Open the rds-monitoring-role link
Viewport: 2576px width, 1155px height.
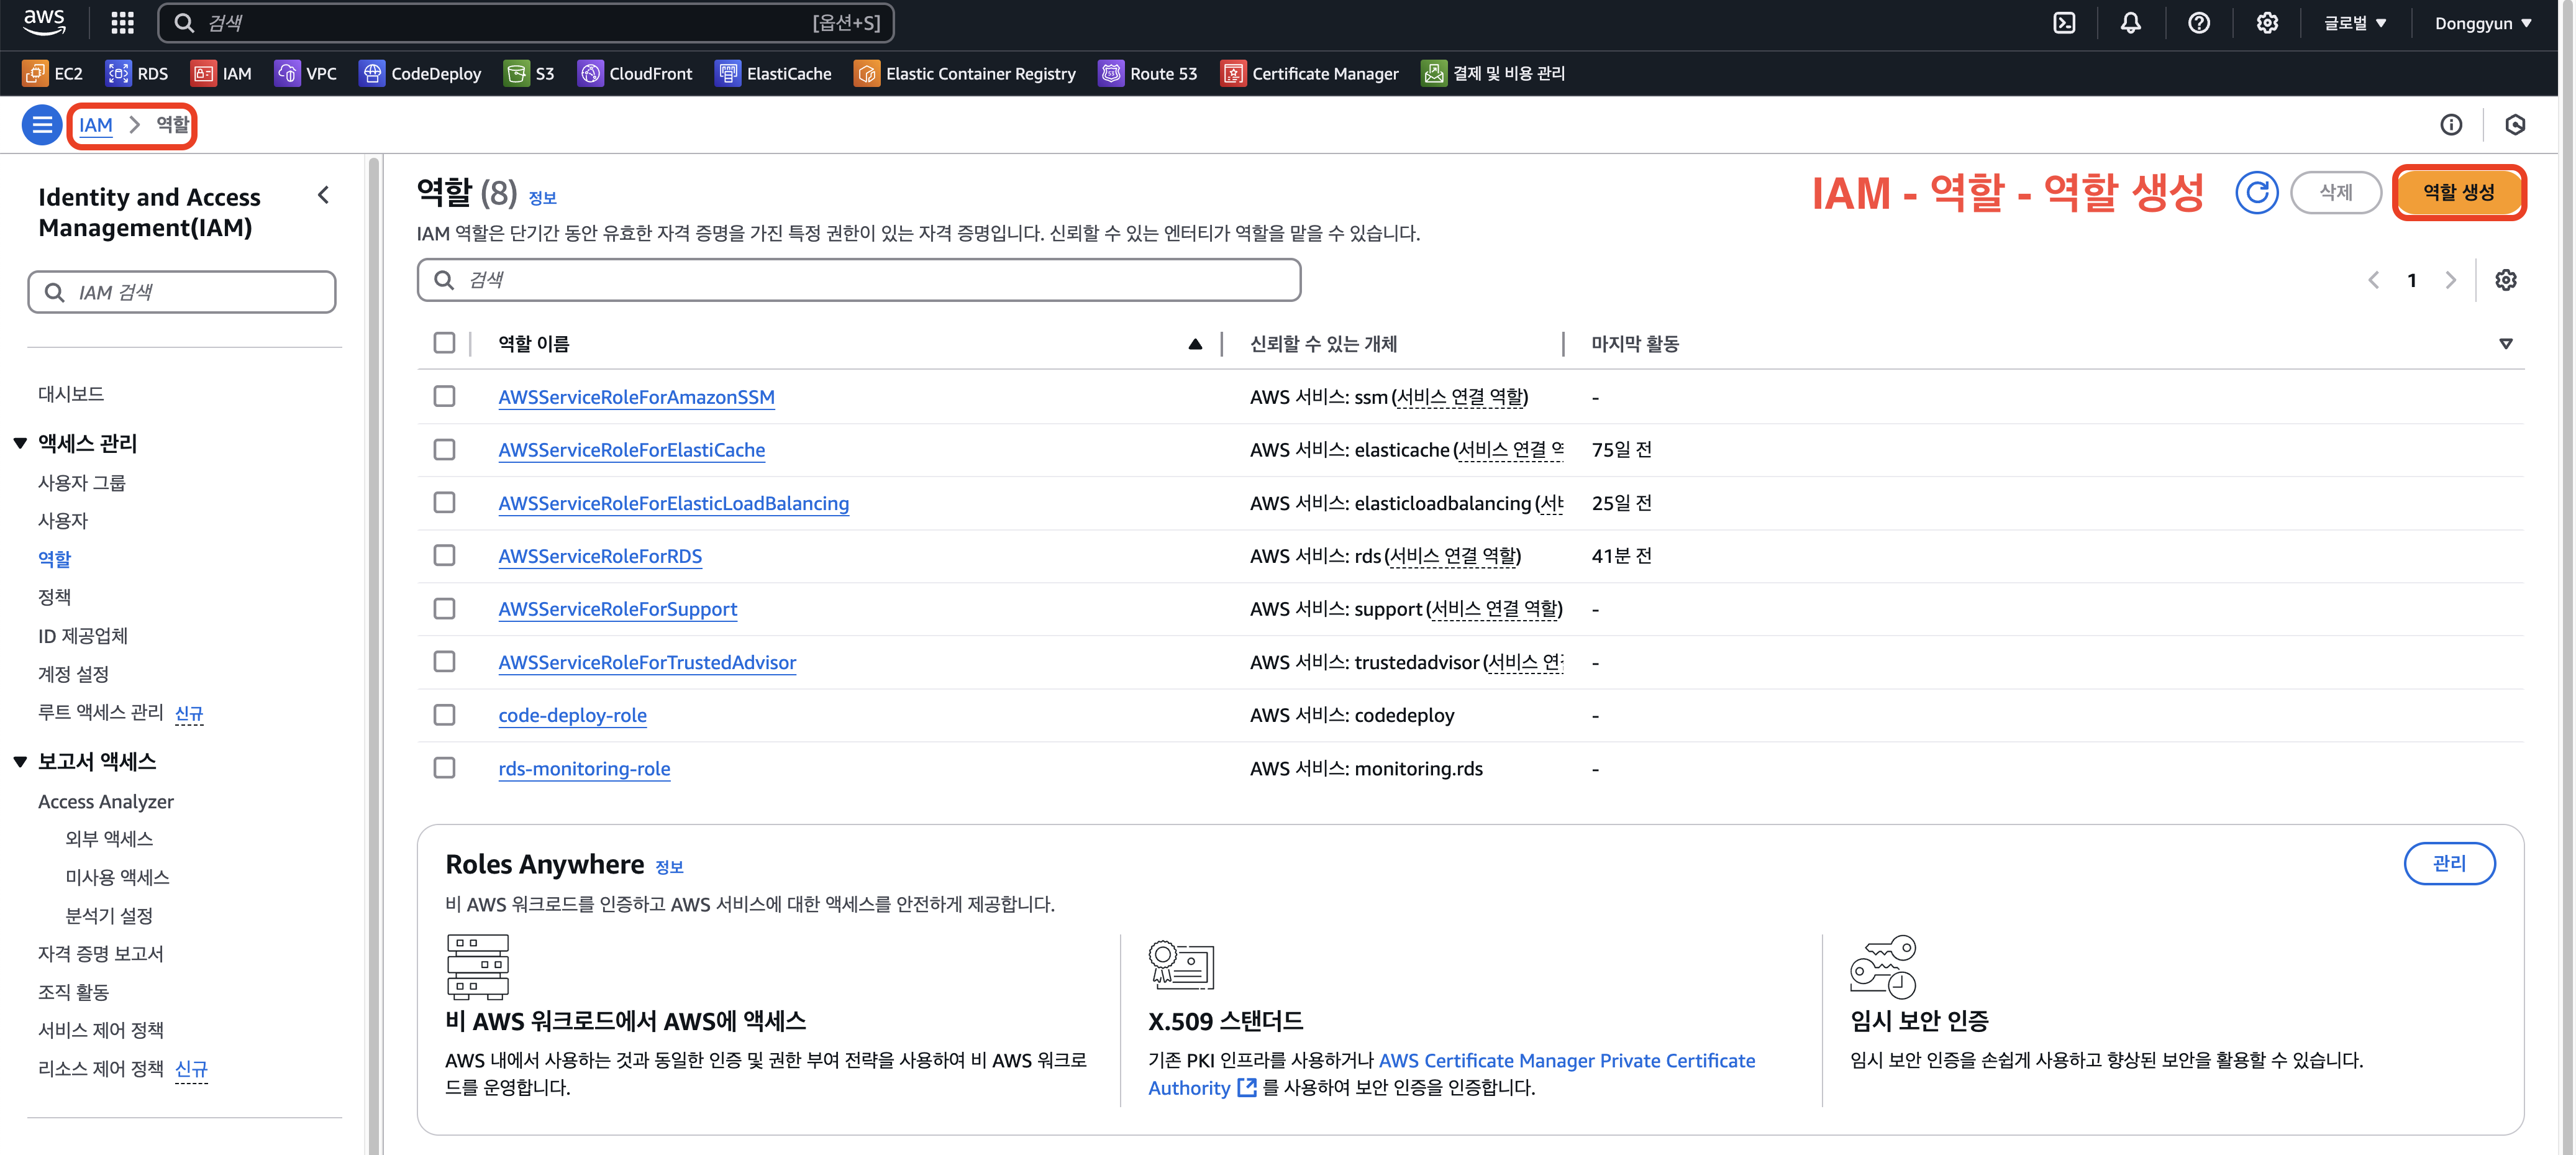584,769
